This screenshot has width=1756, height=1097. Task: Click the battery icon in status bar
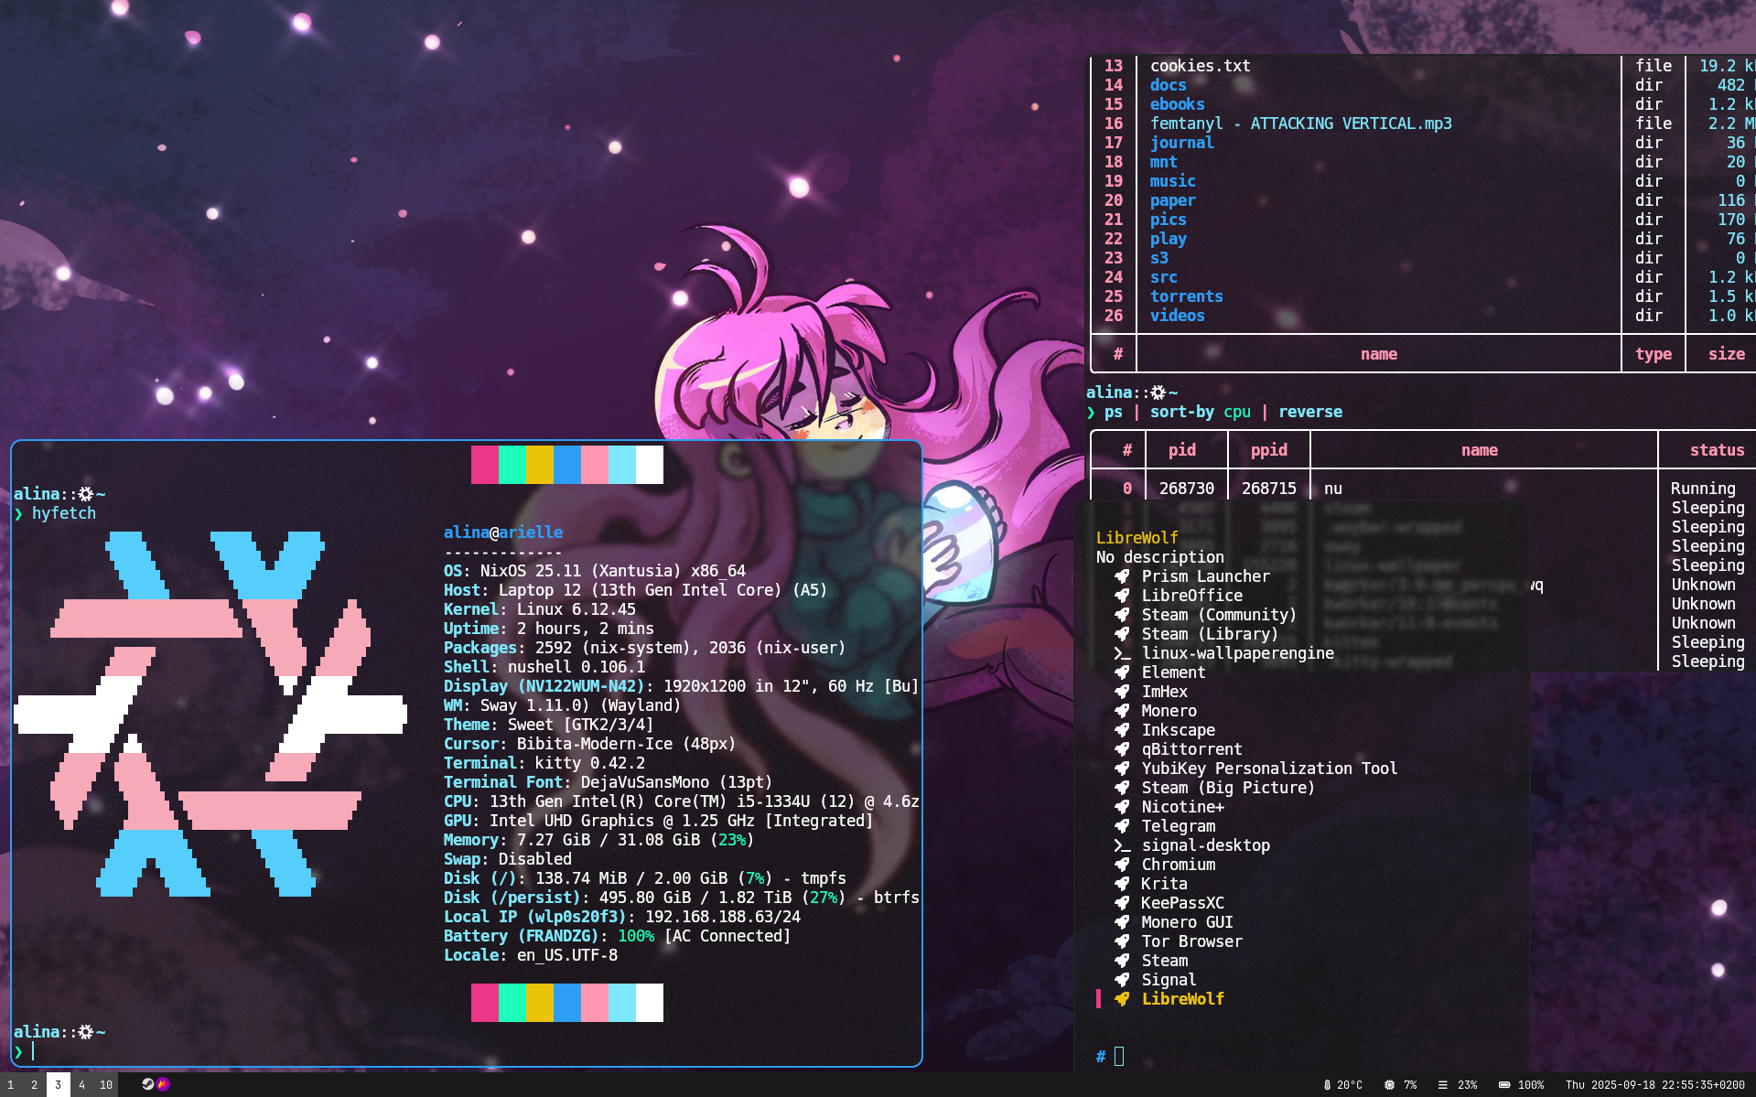tap(1503, 1085)
